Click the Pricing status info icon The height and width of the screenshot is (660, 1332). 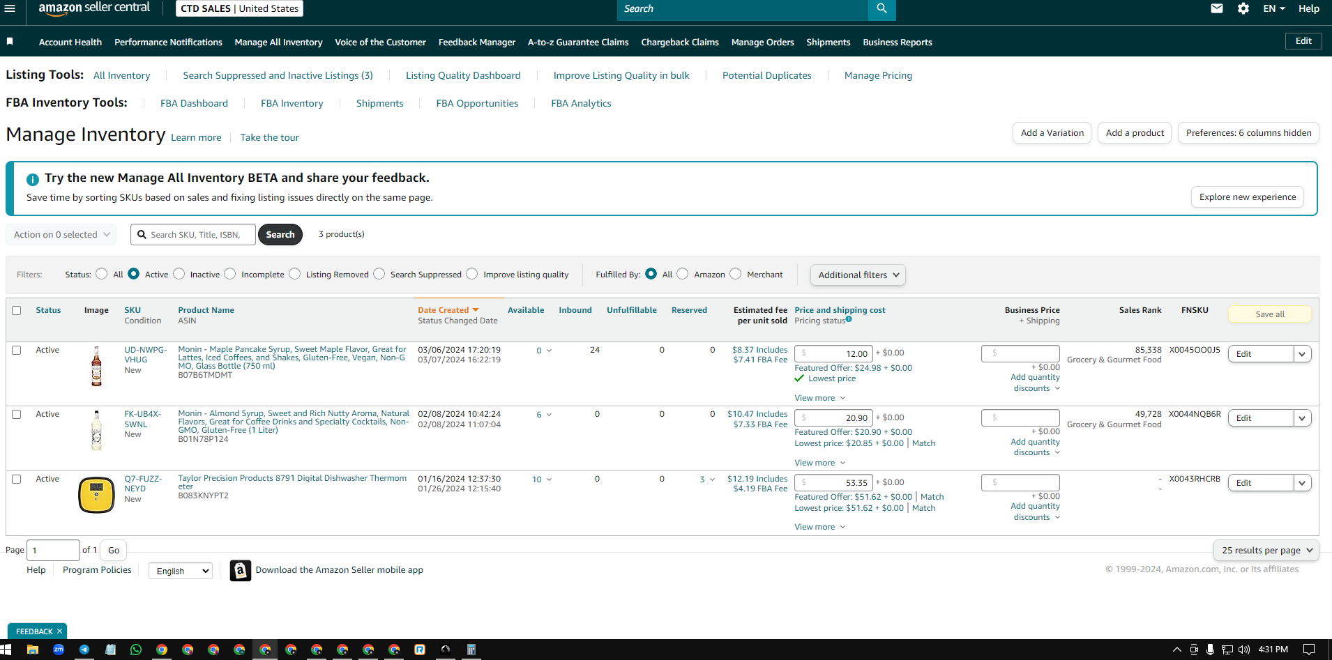click(849, 319)
